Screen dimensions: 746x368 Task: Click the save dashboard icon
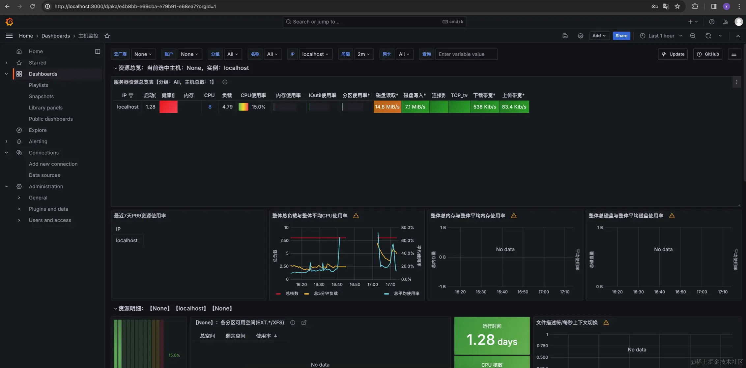[x=565, y=36]
